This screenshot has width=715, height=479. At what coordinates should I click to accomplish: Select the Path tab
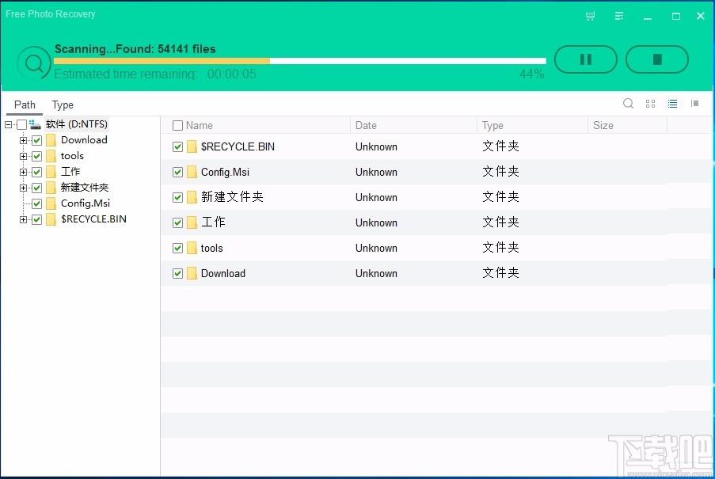[25, 105]
